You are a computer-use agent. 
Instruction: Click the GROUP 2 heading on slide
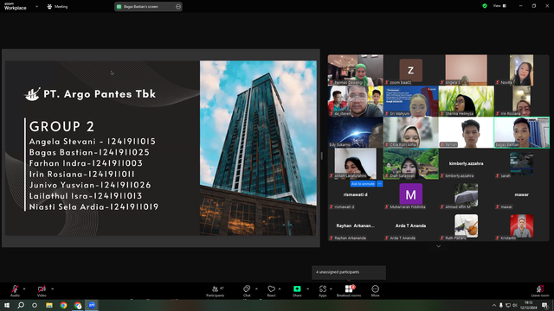click(61, 127)
